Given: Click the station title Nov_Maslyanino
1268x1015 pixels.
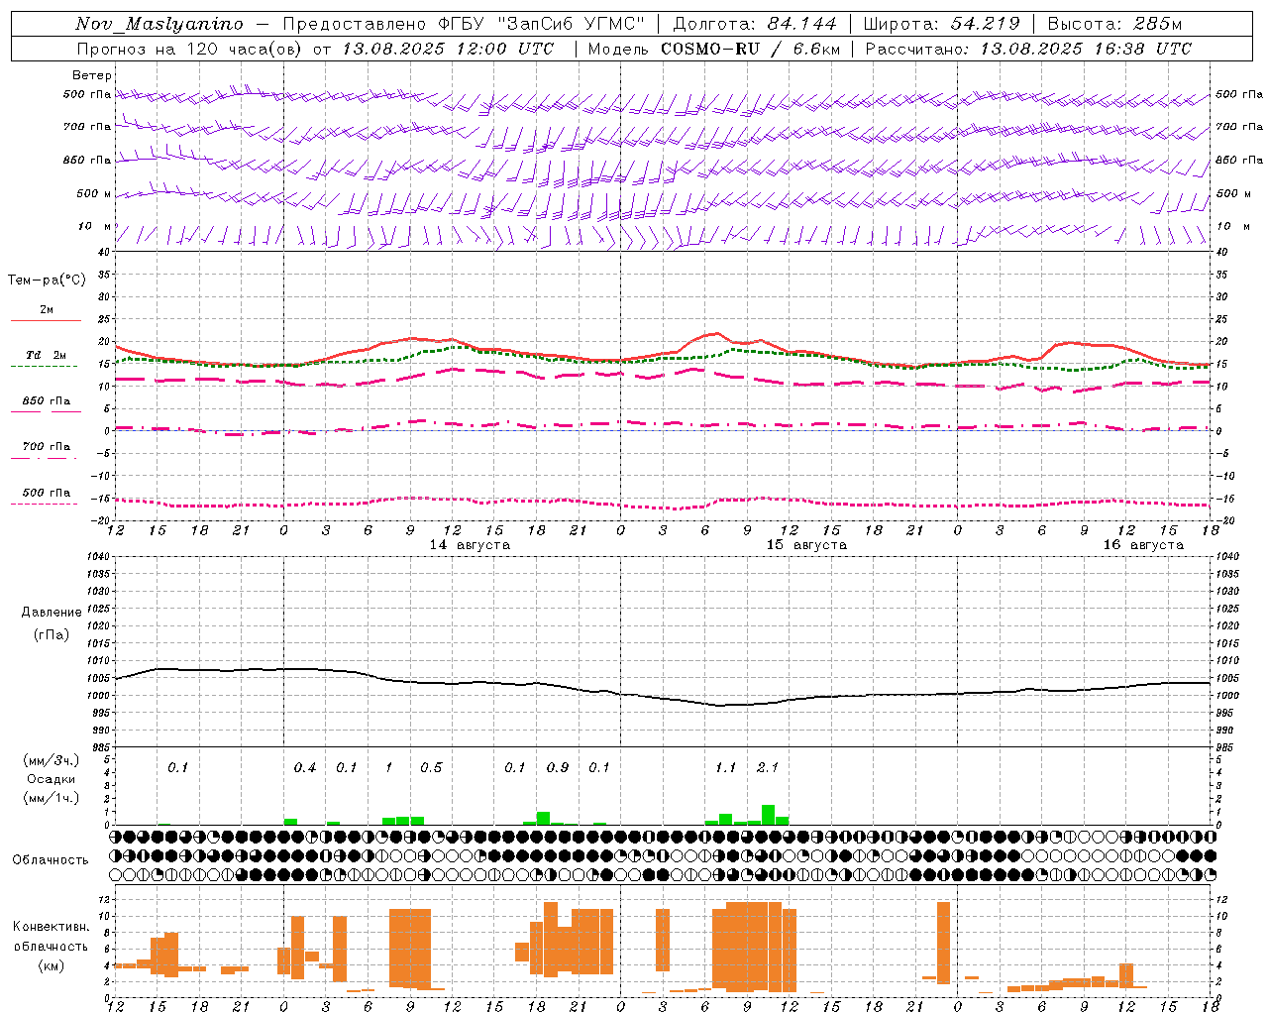Looking at the screenshot, I should tap(158, 24).
